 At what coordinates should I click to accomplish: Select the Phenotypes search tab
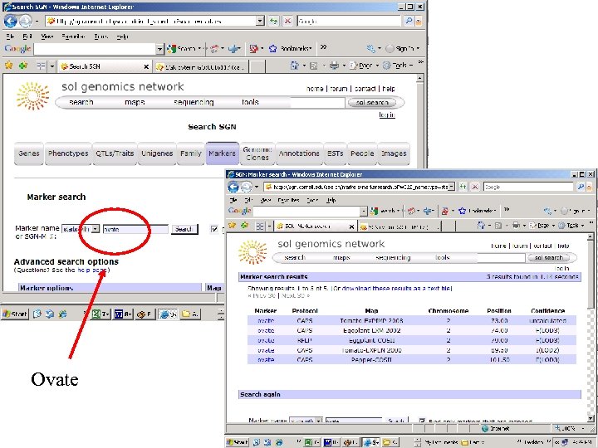tap(68, 153)
